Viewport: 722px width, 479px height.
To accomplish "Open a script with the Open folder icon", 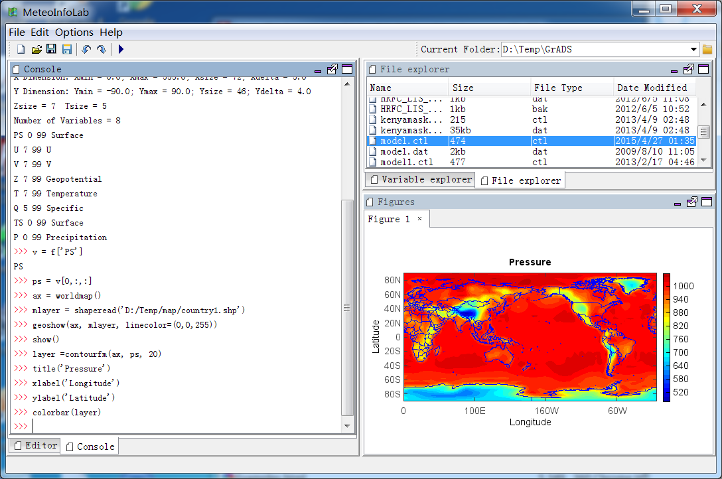I will (x=36, y=49).
